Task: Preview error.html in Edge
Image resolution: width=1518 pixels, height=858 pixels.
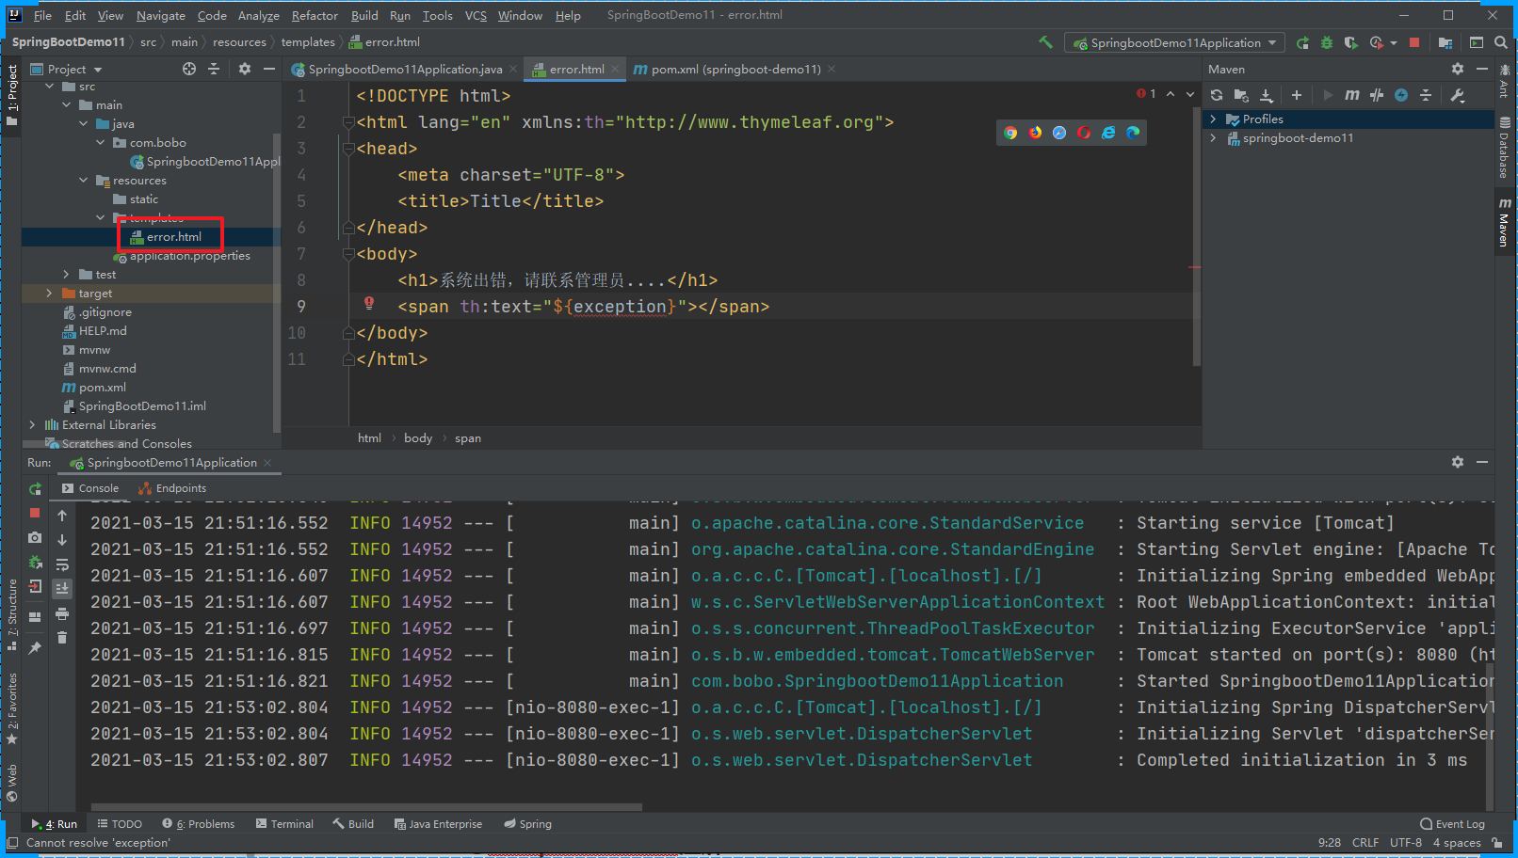Action: click(1133, 133)
